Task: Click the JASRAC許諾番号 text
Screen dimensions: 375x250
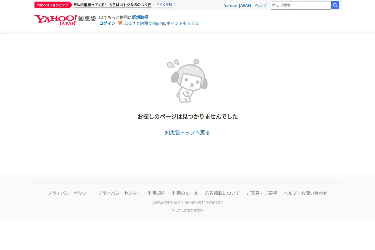Action: click(187, 203)
